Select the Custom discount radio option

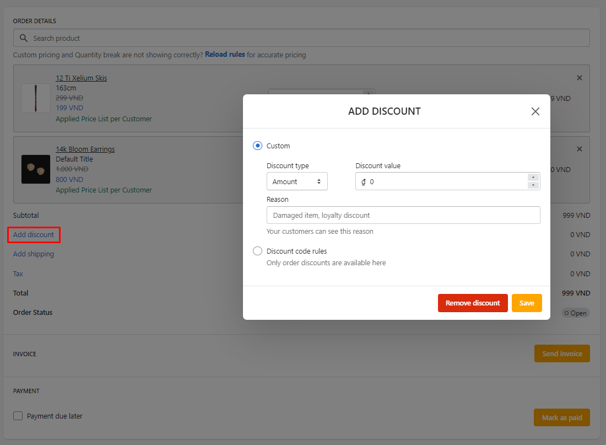click(x=257, y=146)
